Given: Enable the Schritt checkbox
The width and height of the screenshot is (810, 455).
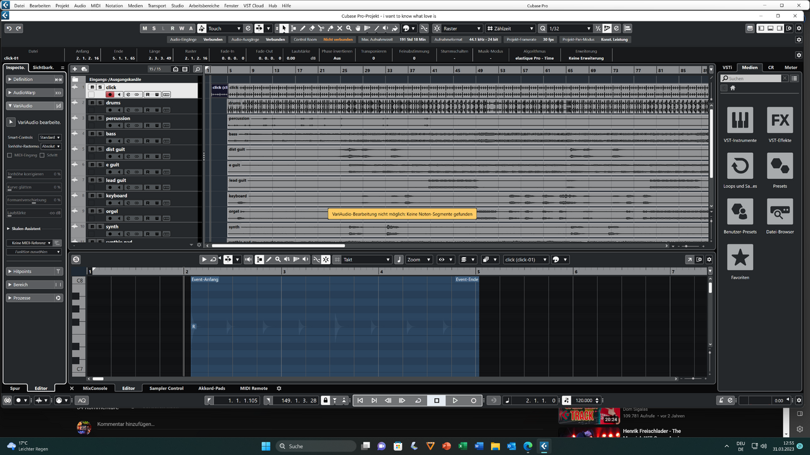Looking at the screenshot, I should [42, 155].
